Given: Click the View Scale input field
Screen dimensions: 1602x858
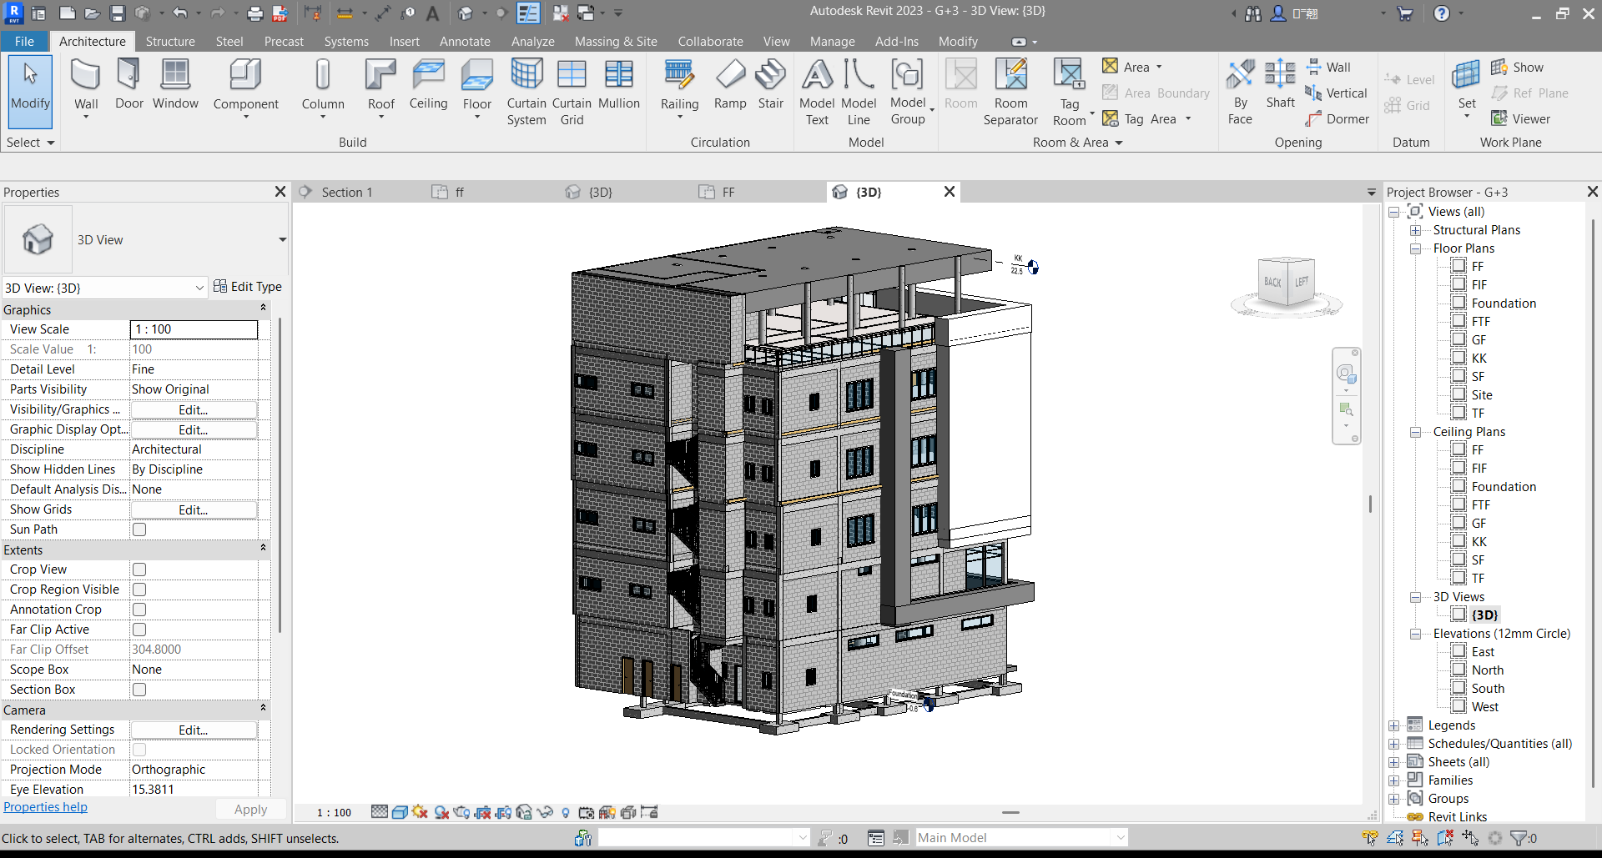Looking at the screenshot, I should (x=194, y=329).
